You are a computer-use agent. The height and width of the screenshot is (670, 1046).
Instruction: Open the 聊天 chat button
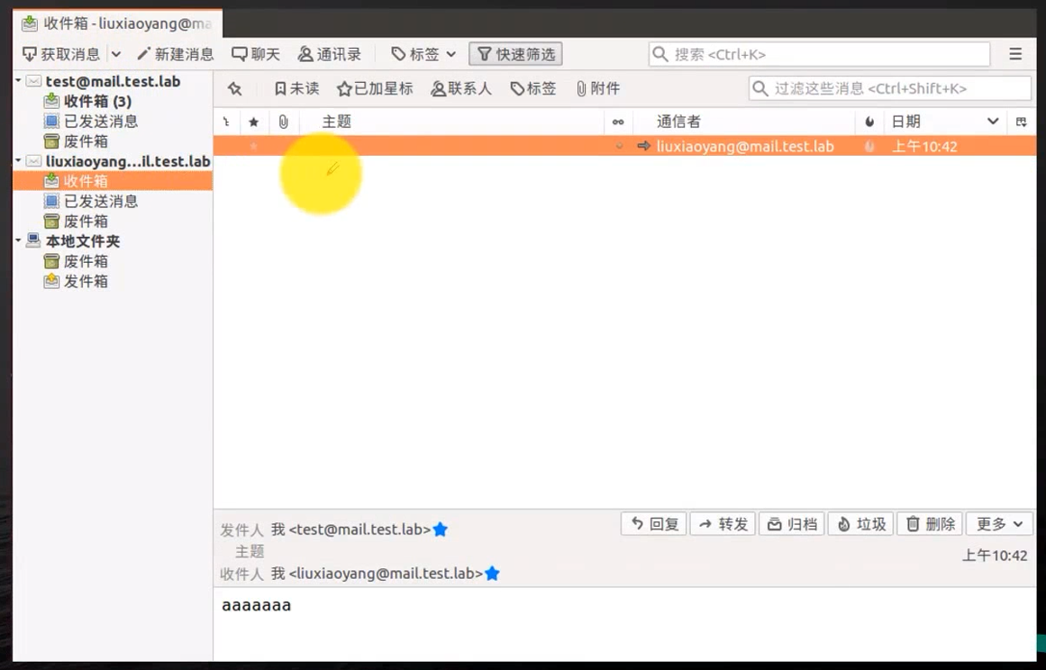pyautogui.click(x=256, y=54)
